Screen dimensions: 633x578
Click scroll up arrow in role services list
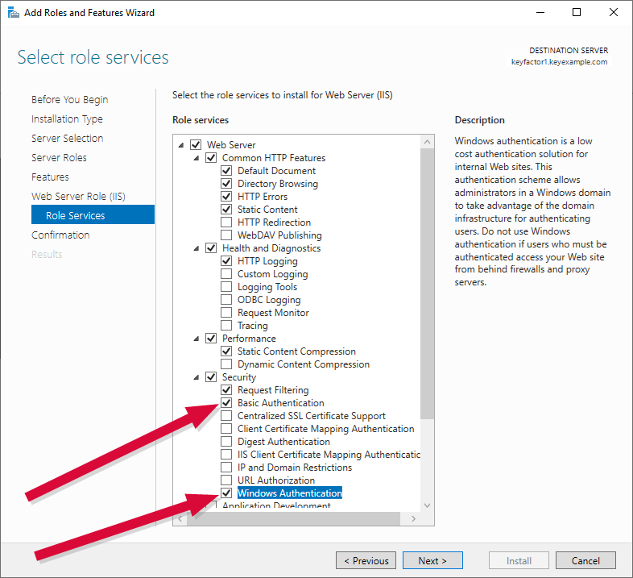click(427, 142)
